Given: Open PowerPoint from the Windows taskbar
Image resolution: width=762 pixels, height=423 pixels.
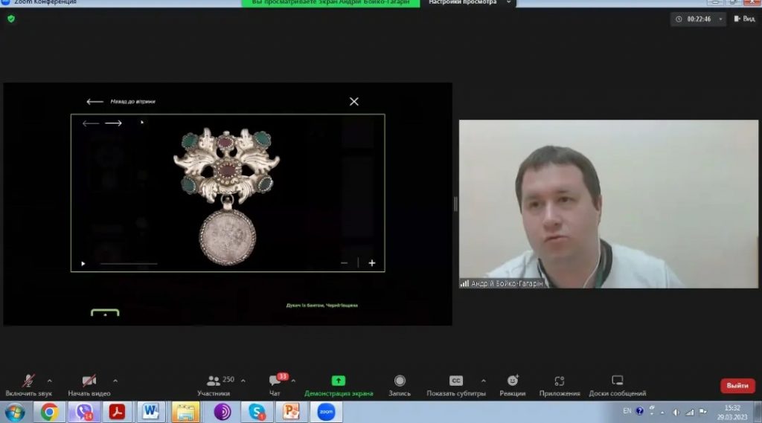Looking at the screenshot, I should coord(291,411).
